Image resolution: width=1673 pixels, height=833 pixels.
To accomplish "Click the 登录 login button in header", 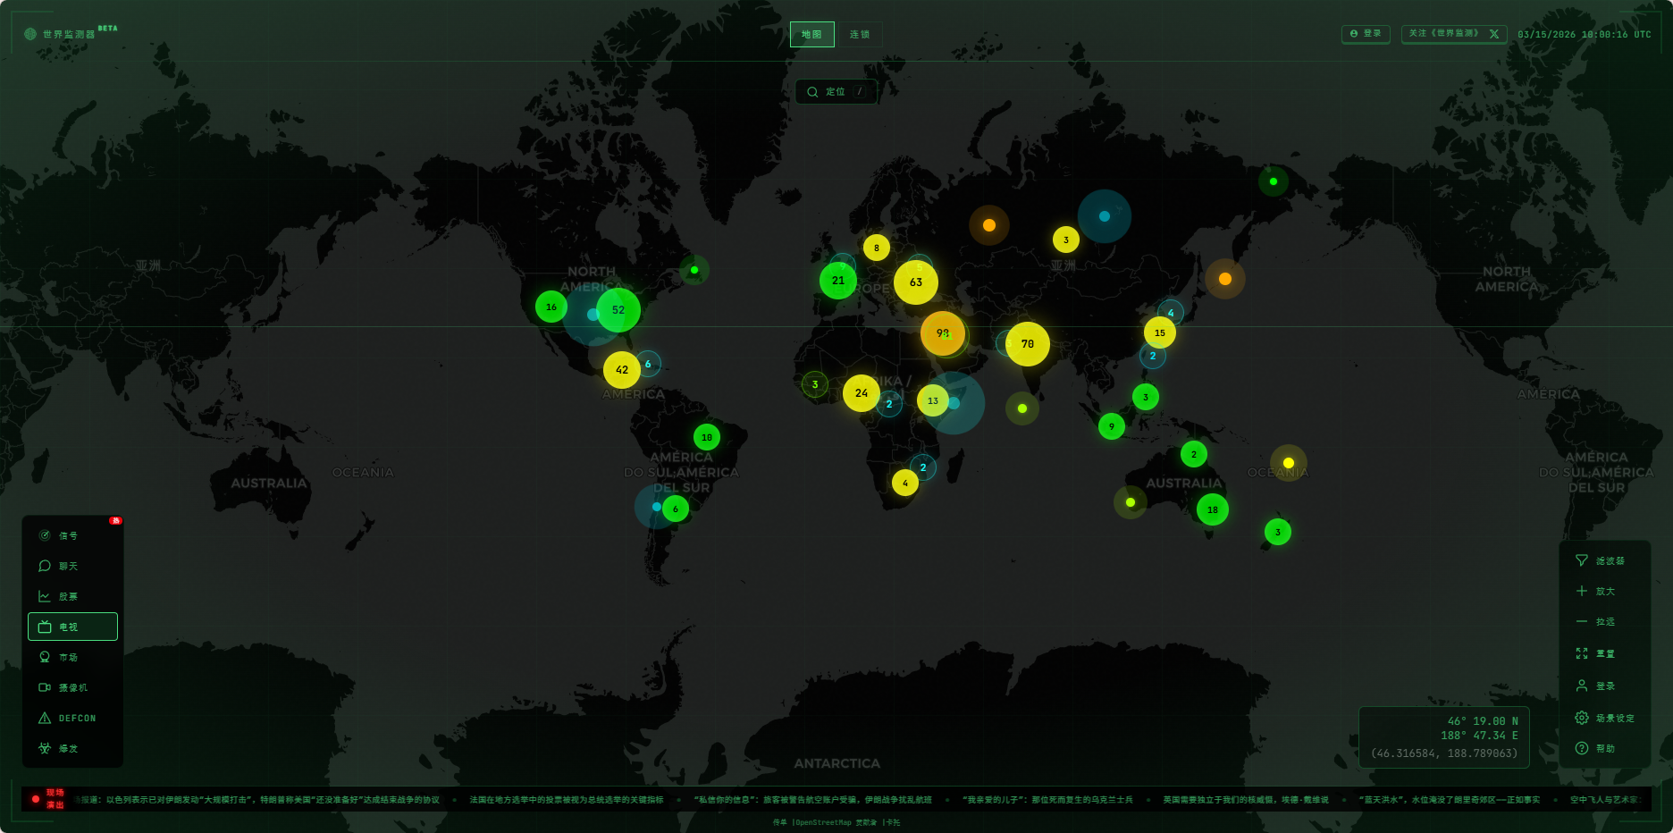I will pos(1366,34).
